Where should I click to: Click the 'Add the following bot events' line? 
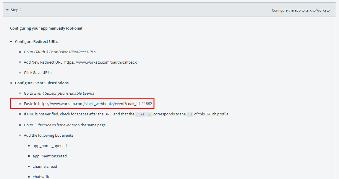[48, 136]
